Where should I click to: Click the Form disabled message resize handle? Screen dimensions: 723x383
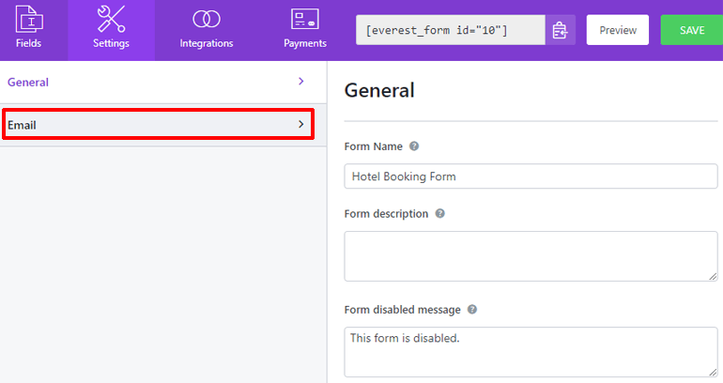tap(713, 372)
